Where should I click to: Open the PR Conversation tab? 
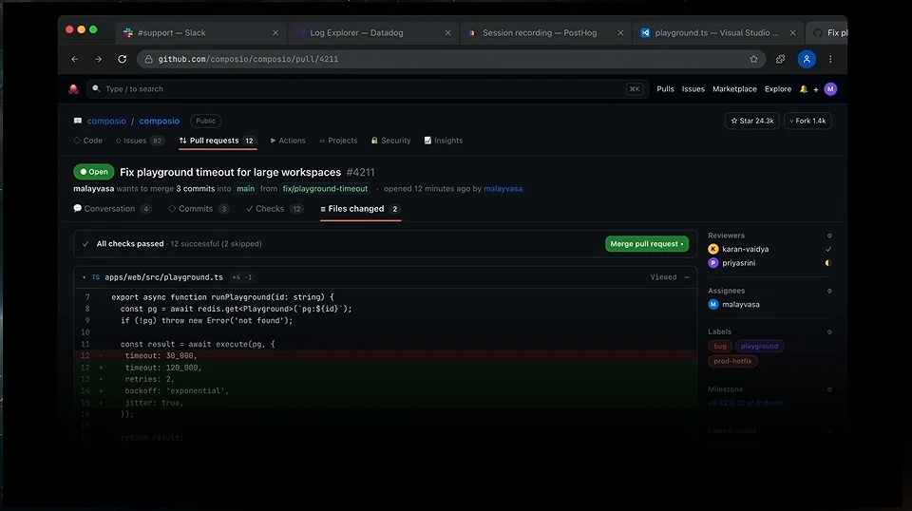coord(113,209)
